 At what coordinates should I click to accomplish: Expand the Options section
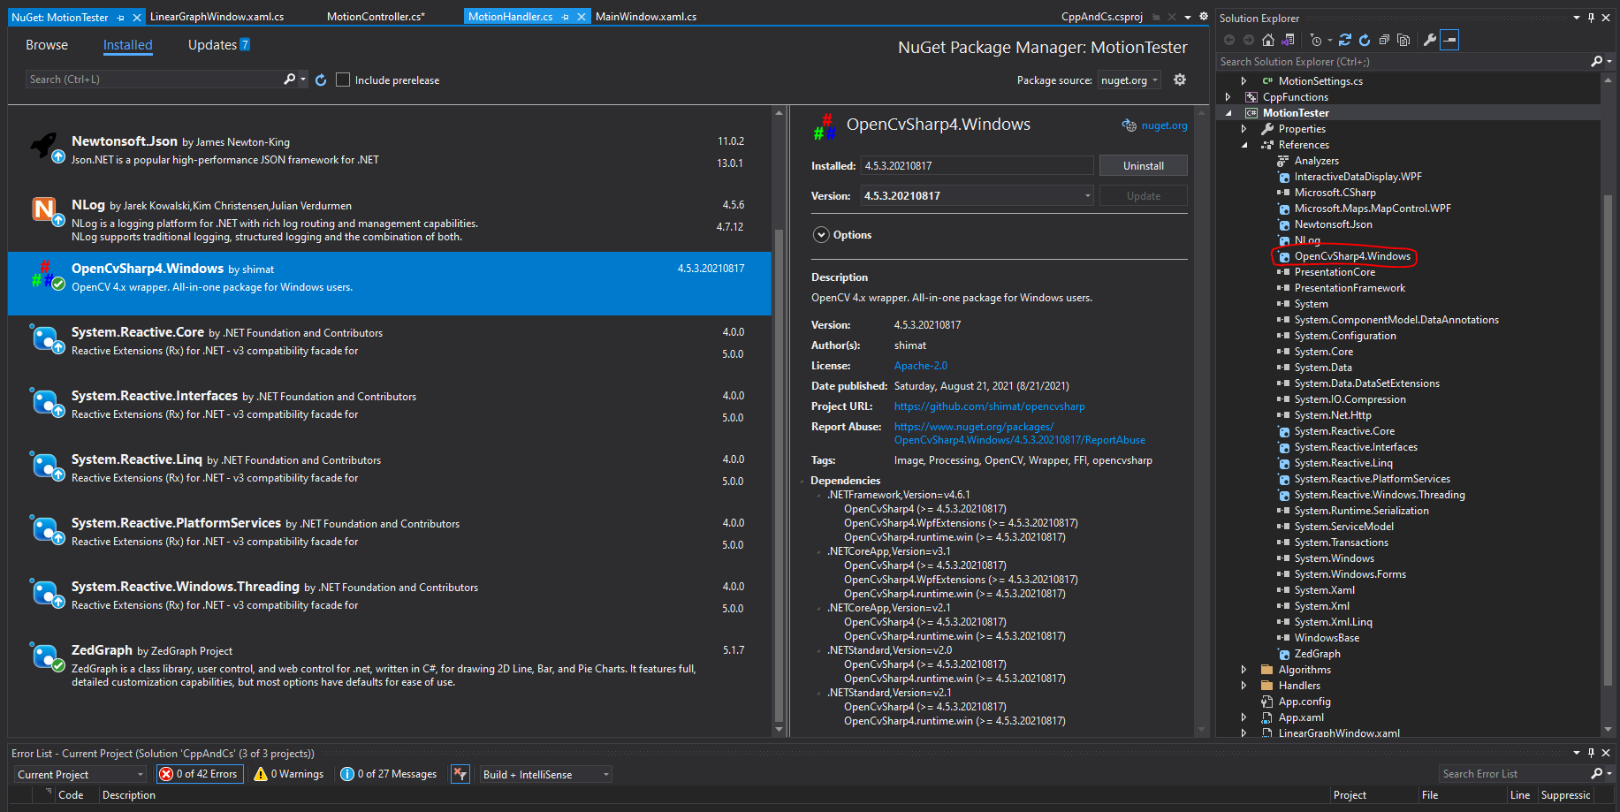point(821,235)
